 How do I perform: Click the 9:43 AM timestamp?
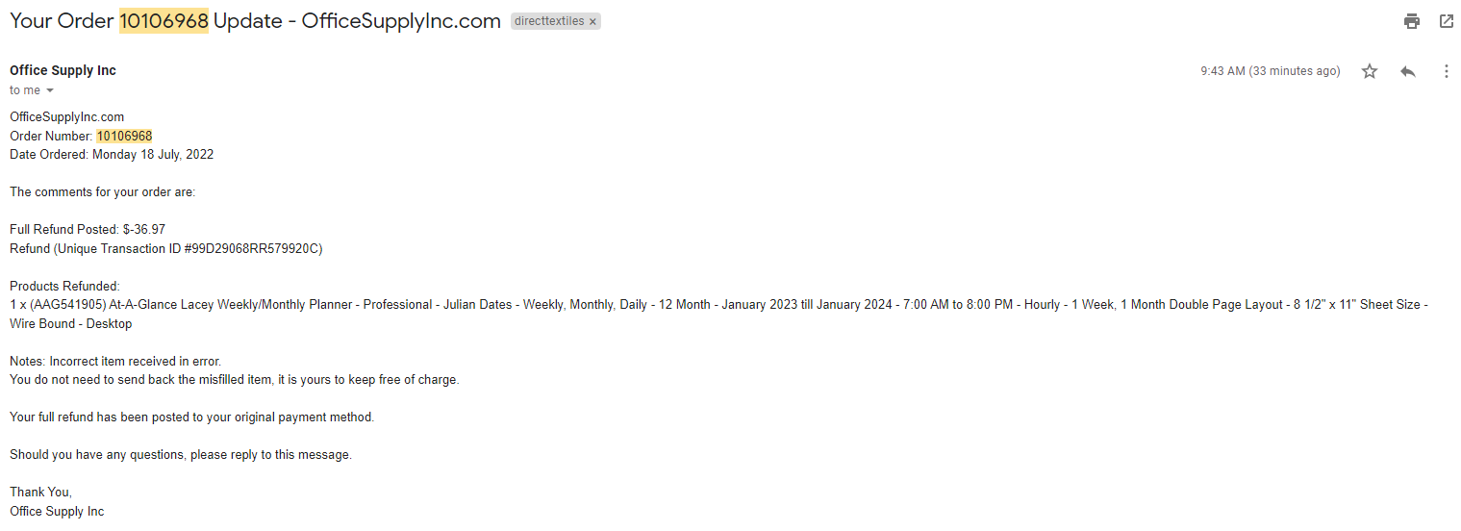click(1270, 71)
